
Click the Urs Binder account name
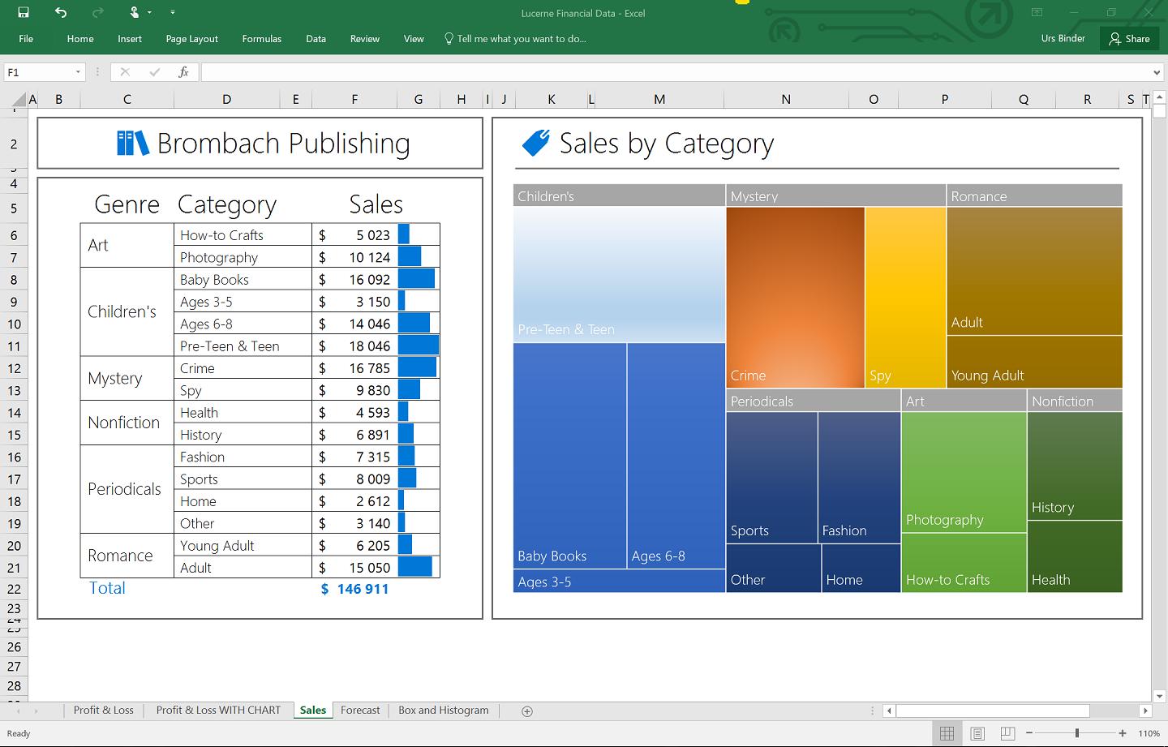1063,38
